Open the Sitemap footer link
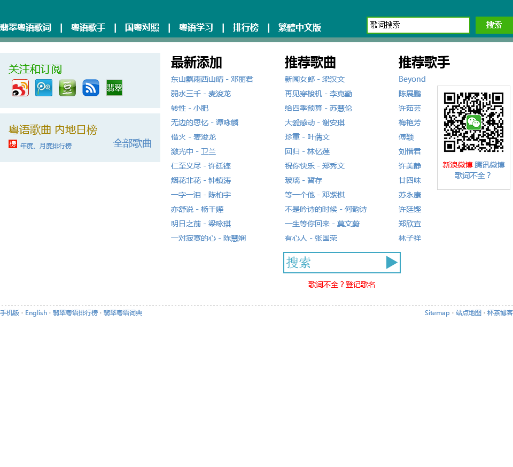This screenshot has width=513, height=467. coord(437,313)
